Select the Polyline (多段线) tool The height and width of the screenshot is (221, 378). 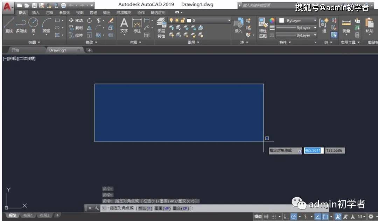pyautogui.click(x=21, y=25)
